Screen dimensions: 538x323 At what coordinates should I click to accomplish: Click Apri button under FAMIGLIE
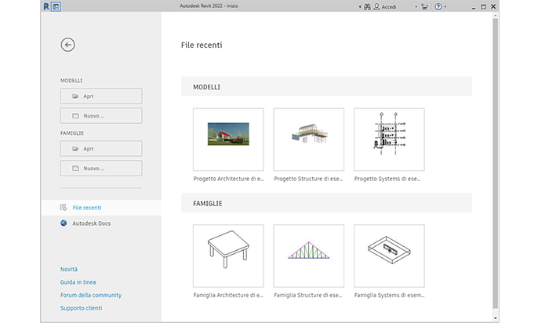tap(101, 148)
